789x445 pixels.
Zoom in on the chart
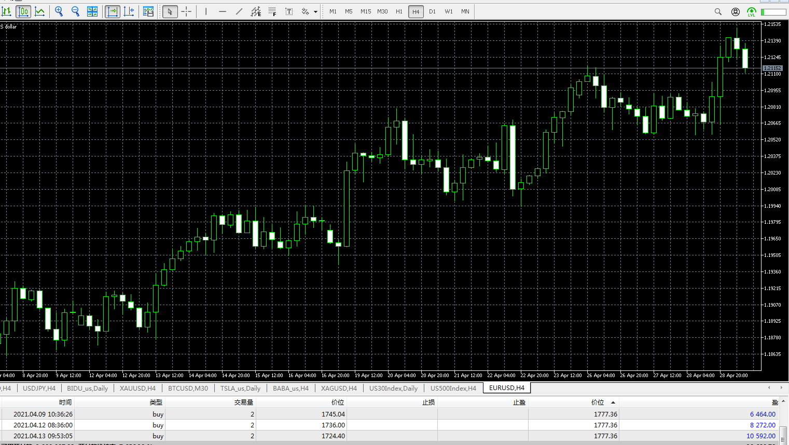pos(59,11)
